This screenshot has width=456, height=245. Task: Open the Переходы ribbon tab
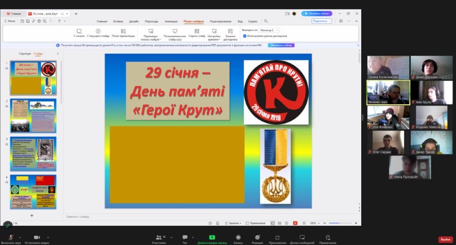[x=151, y=21]
